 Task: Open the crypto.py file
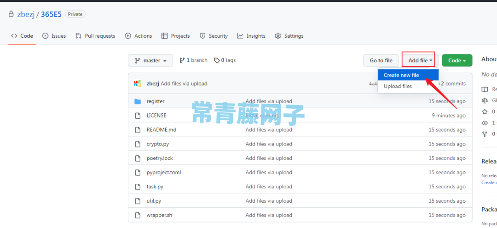tap(158, 144)
